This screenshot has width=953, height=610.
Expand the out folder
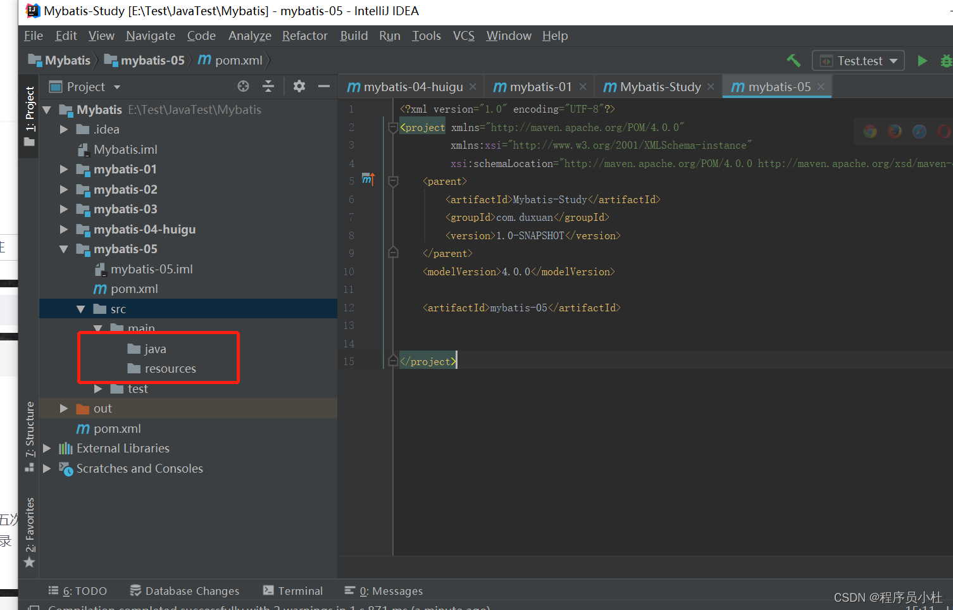click(x=63, y=409)
